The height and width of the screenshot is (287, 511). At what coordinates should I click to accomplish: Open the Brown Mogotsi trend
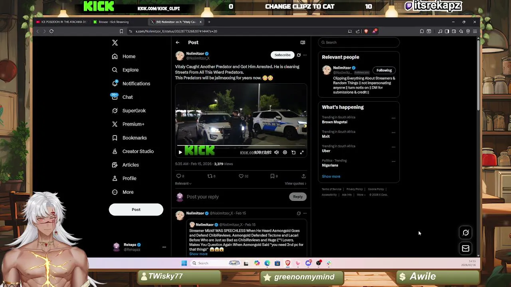tap(335, 122)
